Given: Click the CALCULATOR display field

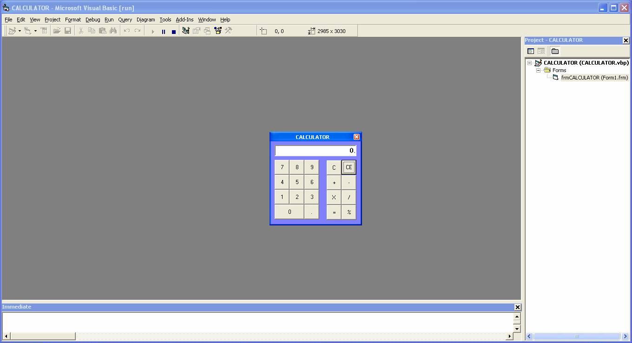Looking at the screenshot, I should (x=316, y=150).
